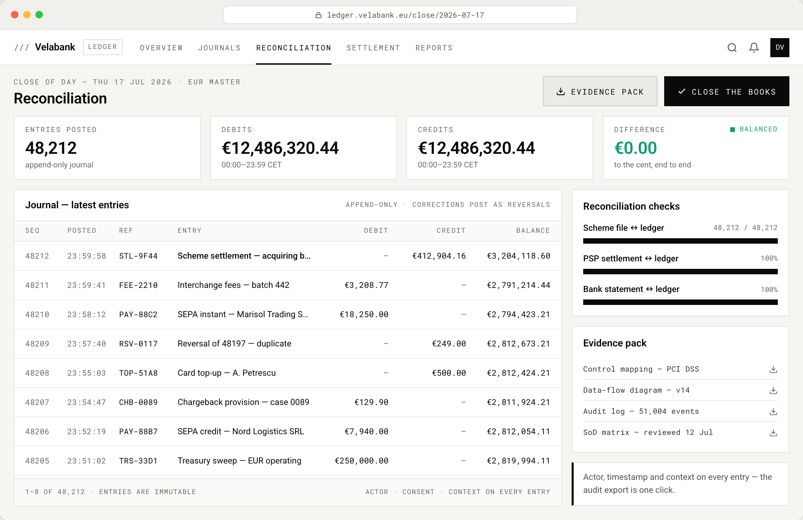The image size is (803, 520).
Task: Click the DEBIT column header
Action: click(x=376, y=230)
